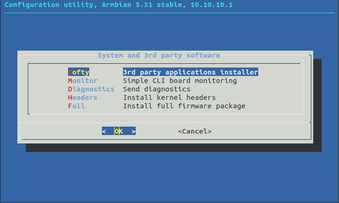Click the 'Configuration utility, Armbian 5.51' header text

78,5
